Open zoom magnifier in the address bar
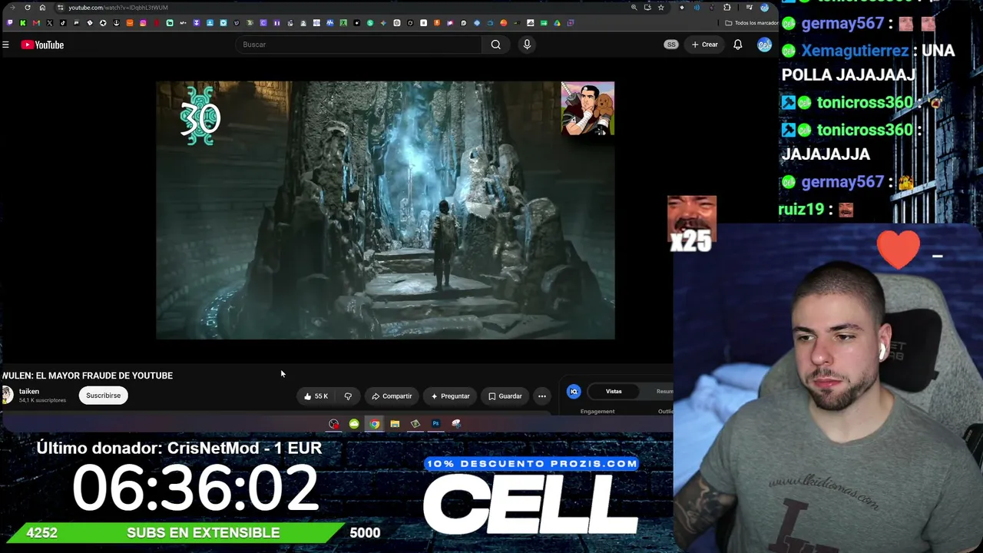This screenshot has width=983, height=553. tap(634, 8)
